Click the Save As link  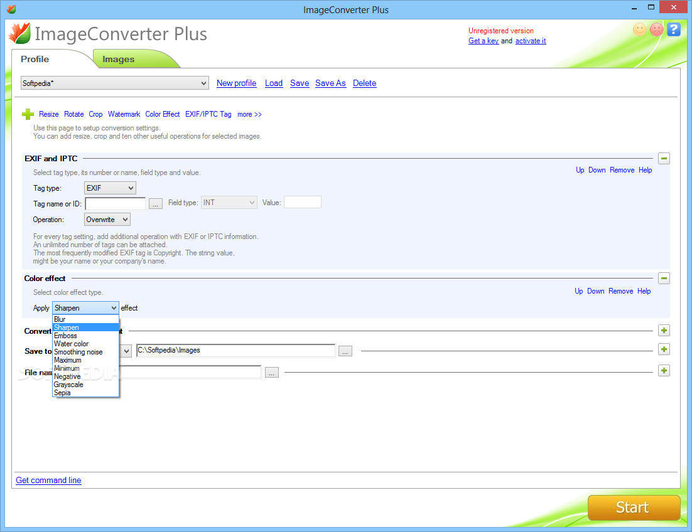pyautogui.click(x=330, y=83)
